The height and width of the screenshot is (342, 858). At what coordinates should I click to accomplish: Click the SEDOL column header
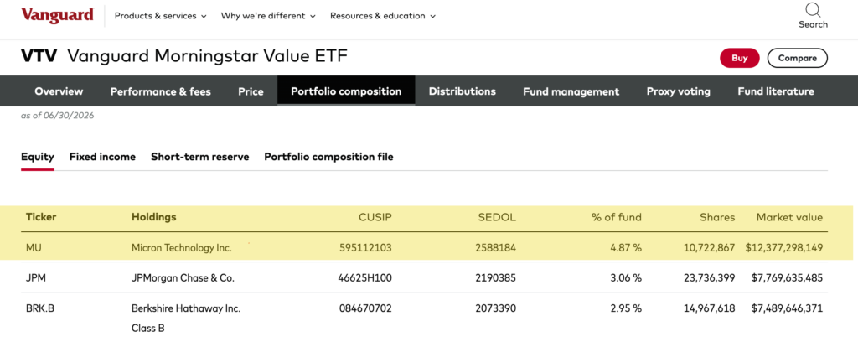point(496,217)
